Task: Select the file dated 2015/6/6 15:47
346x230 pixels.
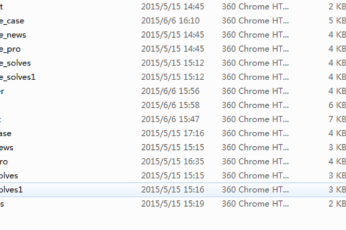Action: (173, 119)
